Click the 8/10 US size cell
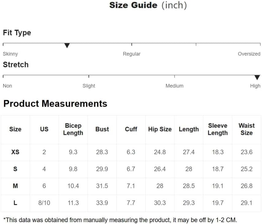This screenshot has width=262, height=224. 44,203
